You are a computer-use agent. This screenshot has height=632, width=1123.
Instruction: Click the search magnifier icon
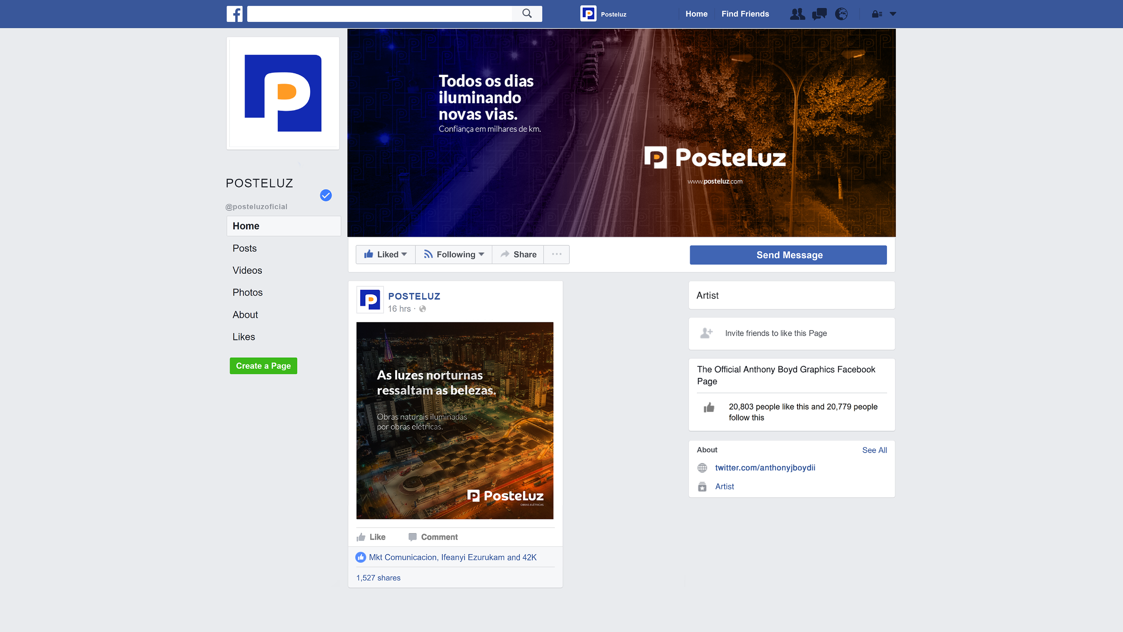(x=527, y=13)
